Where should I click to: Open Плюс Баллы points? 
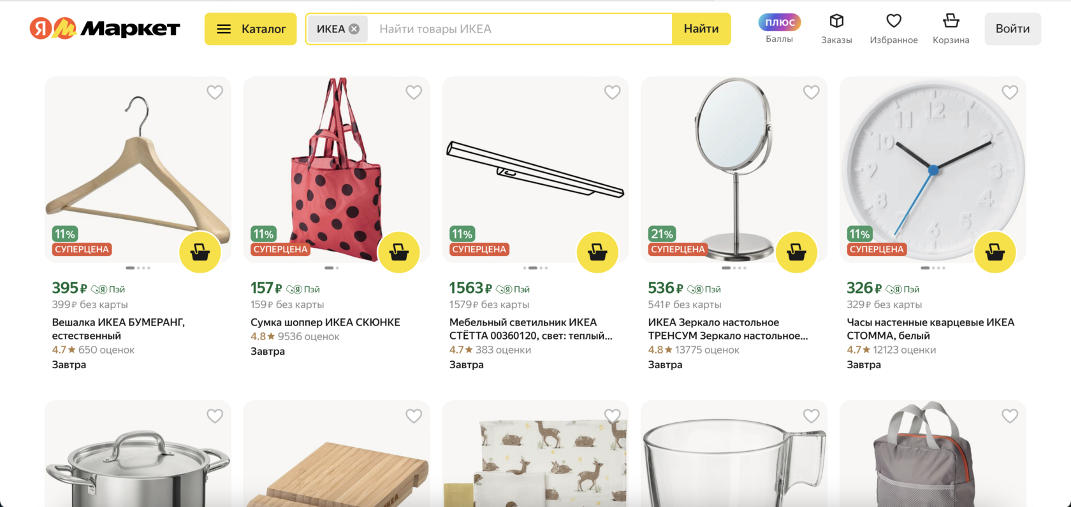click(779, 29)
